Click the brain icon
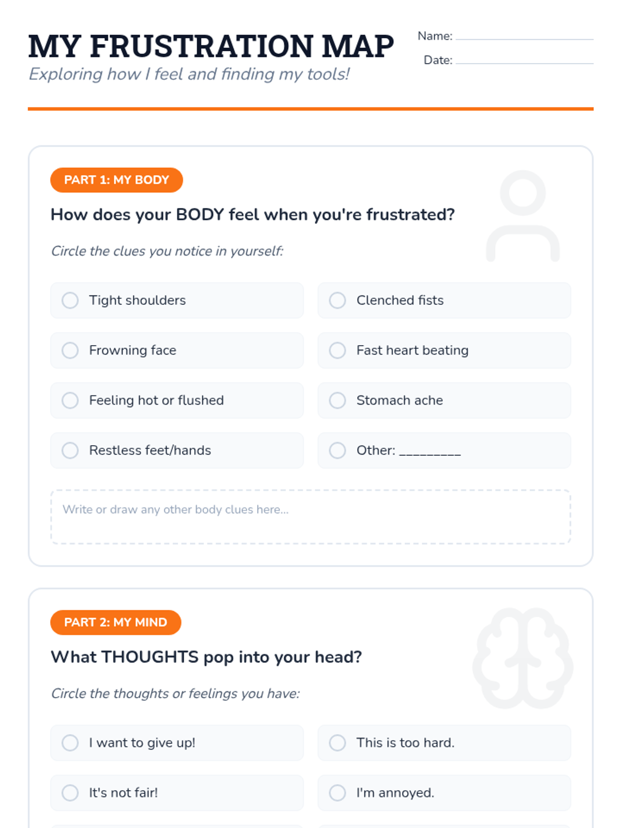Viewport: 621px width, 828px height. [523, 658]
